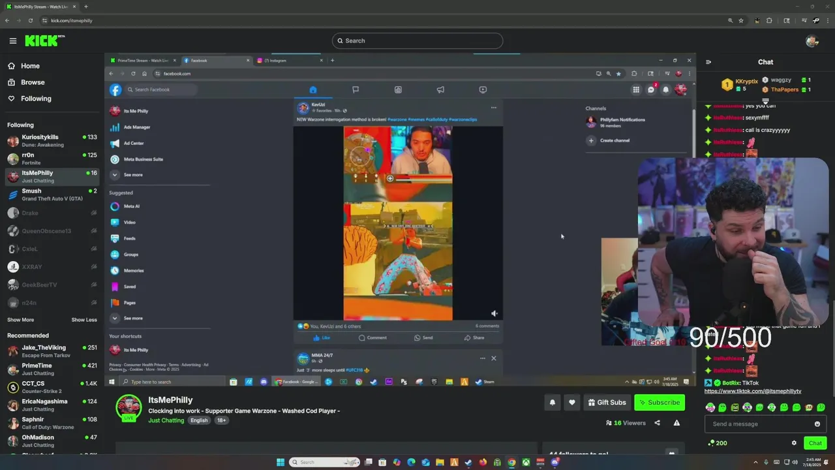Open Facebook Video icon in top bar
The width and height of the screenshot is (835, 470).
tap(483, 89)
